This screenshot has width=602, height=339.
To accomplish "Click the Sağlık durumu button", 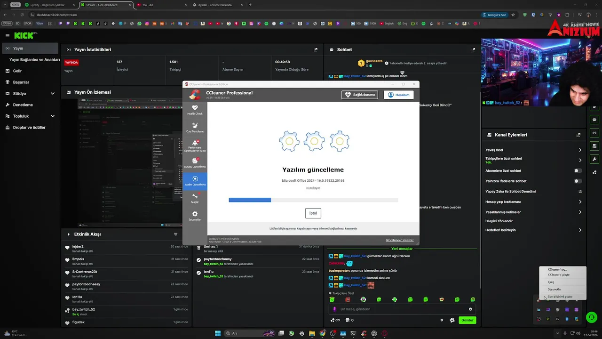I will 360,95.
